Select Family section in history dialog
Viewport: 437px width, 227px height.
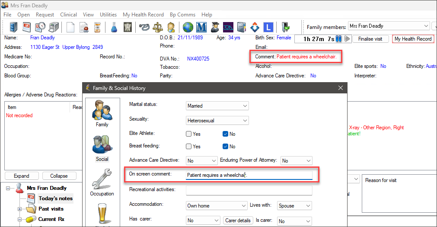pyautogui.click(x=102, y=113)
